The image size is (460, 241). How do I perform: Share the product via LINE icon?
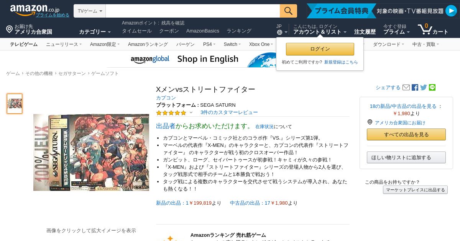click(432, 88)
